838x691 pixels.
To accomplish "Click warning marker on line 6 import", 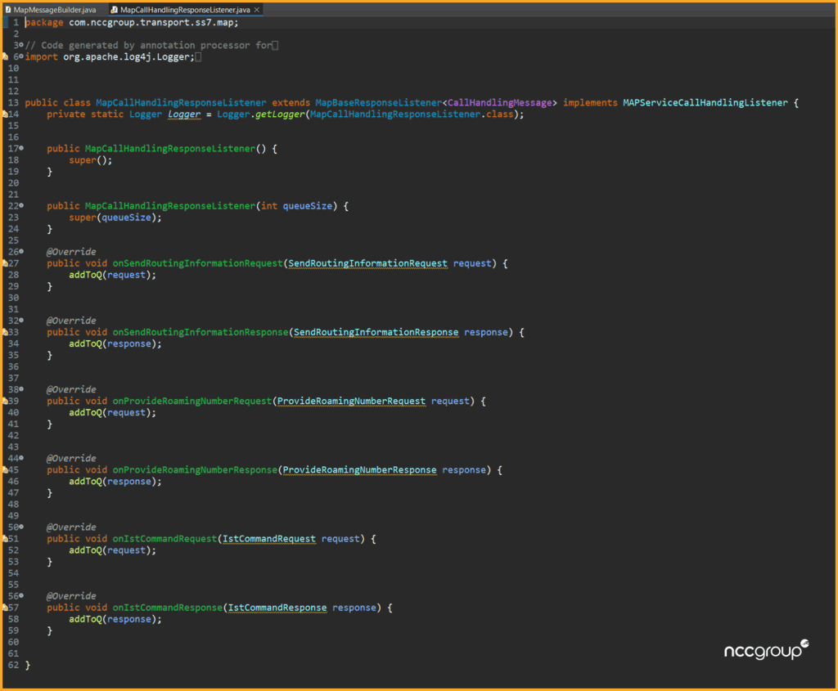I will [x=5, y=57].
